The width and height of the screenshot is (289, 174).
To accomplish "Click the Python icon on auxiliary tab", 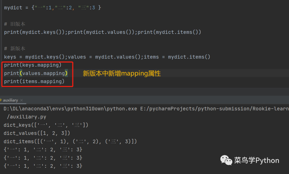I will pos(1,100).
